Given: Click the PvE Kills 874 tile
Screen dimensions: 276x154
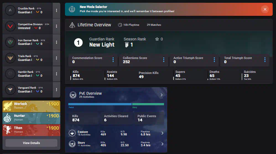Looking at the screenshot, I should (84, 118).
